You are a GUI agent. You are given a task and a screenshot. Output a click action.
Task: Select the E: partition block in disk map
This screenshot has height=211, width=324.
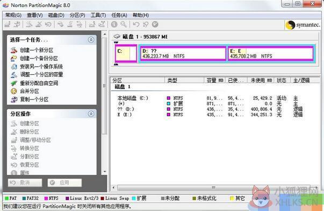[x=271, y=54]
